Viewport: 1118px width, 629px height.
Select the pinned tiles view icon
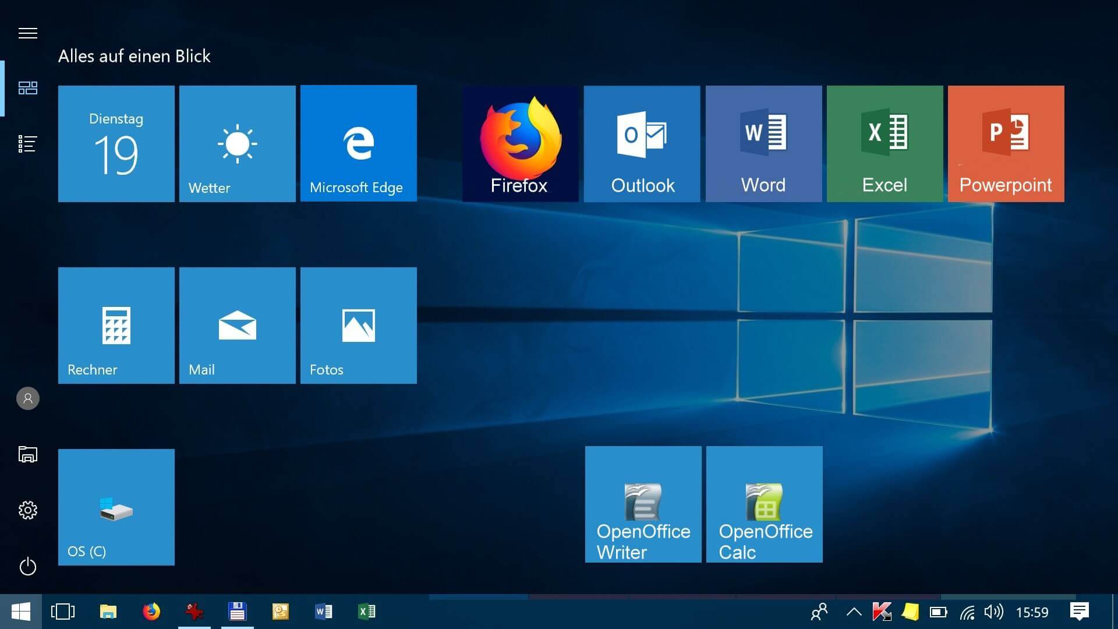tap(28, 88)
